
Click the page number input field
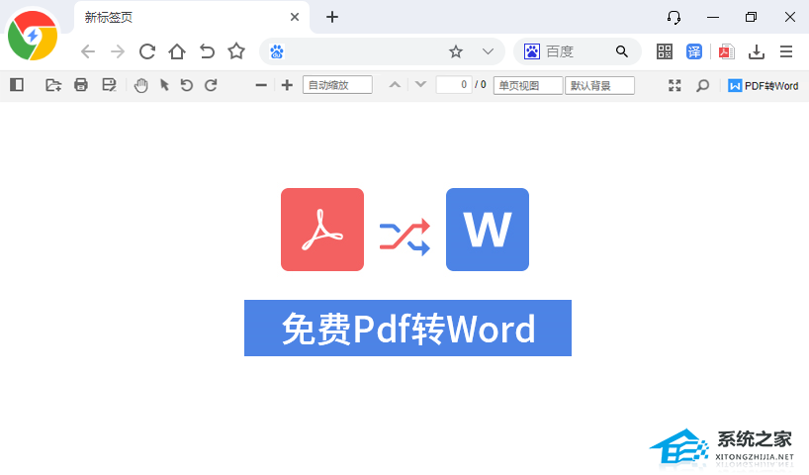[x=454, y=85]
